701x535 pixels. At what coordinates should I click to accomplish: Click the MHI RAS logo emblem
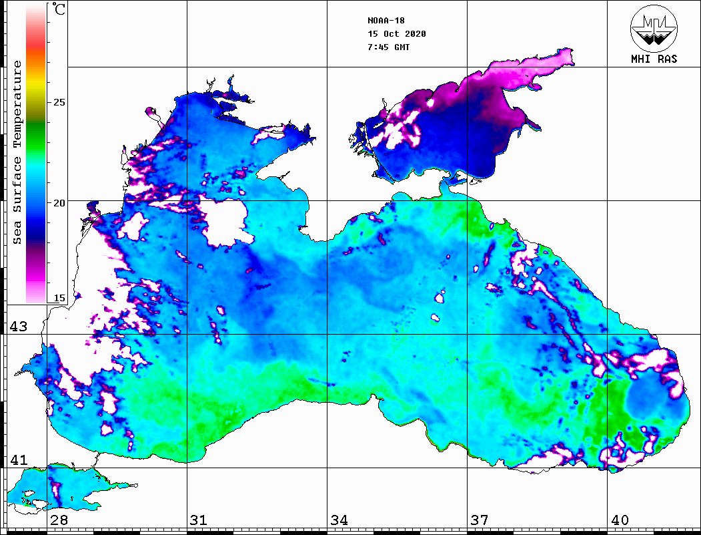coord(654,28)
